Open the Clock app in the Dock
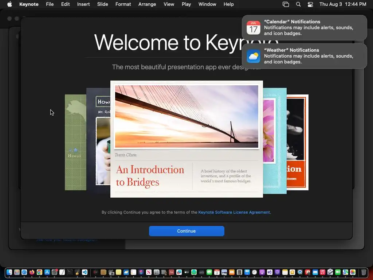Image resolution: width=373 pixels, height=280 pixels. 254,272
